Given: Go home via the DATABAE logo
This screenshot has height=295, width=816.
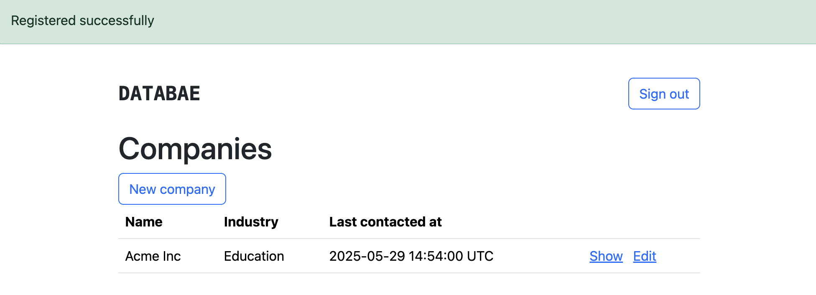Looking at the screenshot, I should 159,94.
